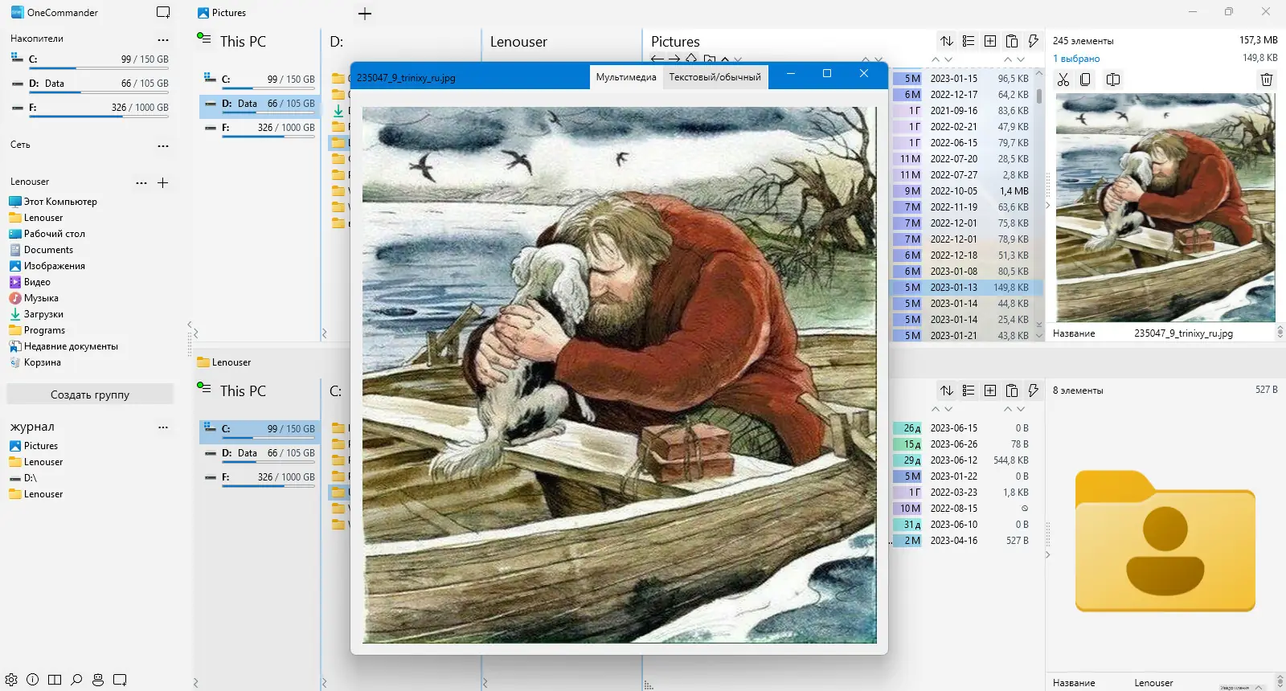Select C: drive in lower This PC column

(x=259, y=430)
